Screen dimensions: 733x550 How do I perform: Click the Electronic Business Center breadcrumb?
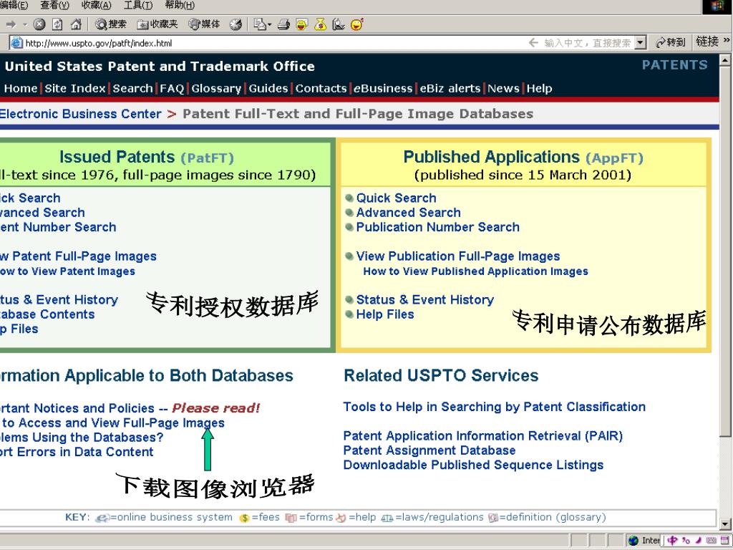80,114
